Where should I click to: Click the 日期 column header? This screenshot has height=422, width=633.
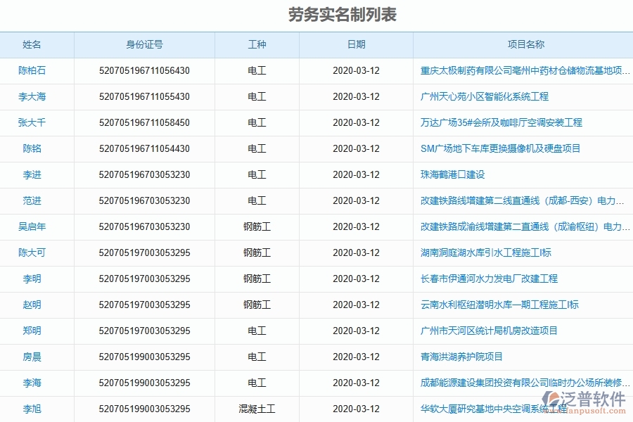356,44
